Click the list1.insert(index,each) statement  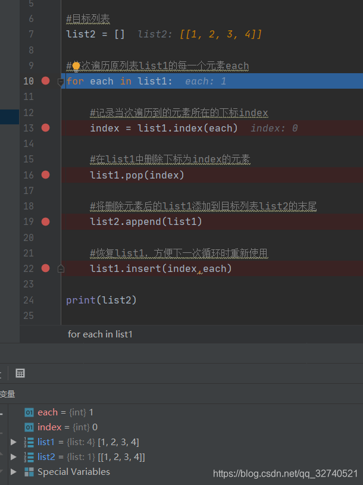tap(161, 268)
